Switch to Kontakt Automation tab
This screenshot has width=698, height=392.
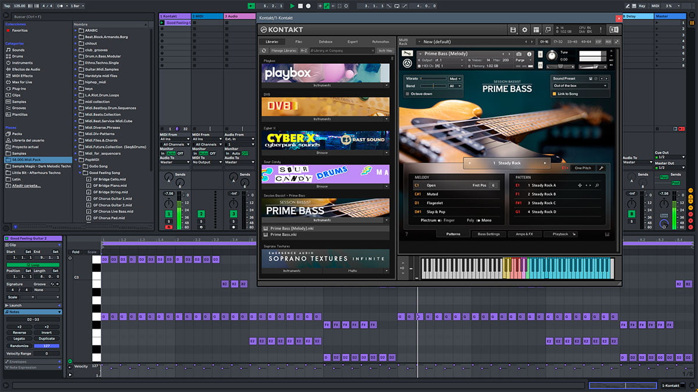(380, 42)
